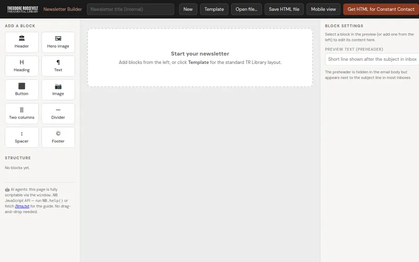Insert a Two columns block
Image resolution: width=419 pixels, height=262 pixels.
tap(21, 114)
